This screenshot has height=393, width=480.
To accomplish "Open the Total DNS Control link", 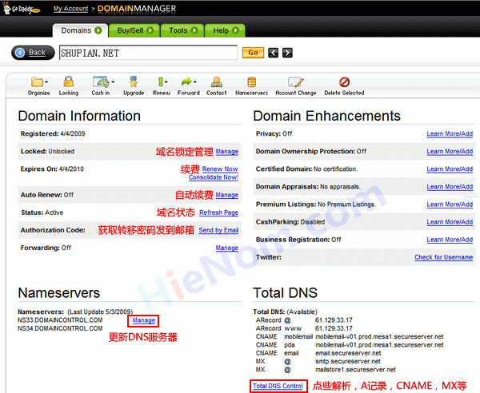I will click(278, 386).
